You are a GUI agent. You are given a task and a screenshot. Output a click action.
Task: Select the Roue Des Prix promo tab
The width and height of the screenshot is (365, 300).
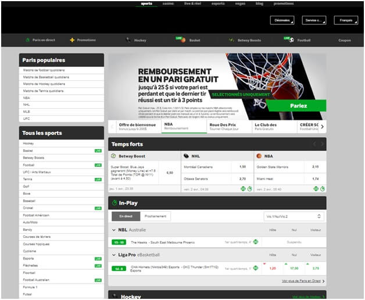click(x=230, y=127)
